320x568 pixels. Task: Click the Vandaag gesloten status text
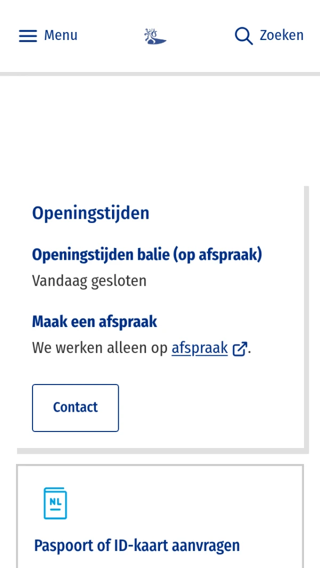89,281
